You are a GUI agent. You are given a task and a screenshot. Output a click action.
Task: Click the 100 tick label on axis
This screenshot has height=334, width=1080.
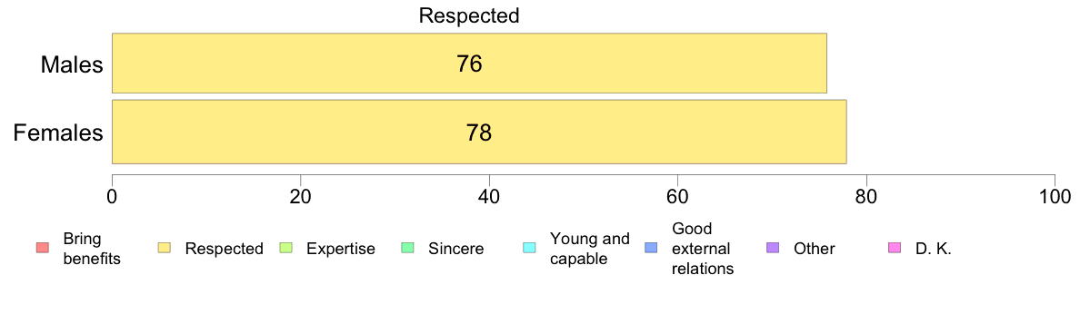coord(1054,196)
